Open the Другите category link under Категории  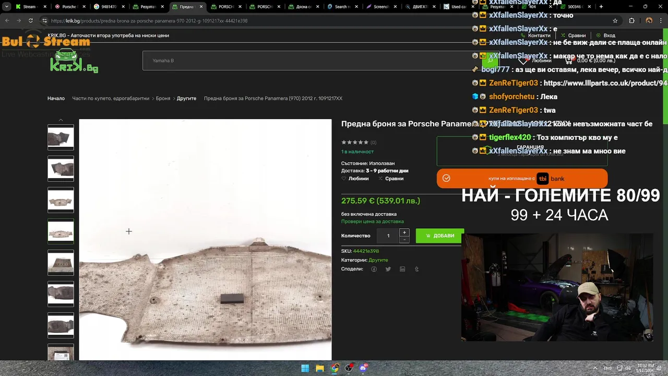378,260
